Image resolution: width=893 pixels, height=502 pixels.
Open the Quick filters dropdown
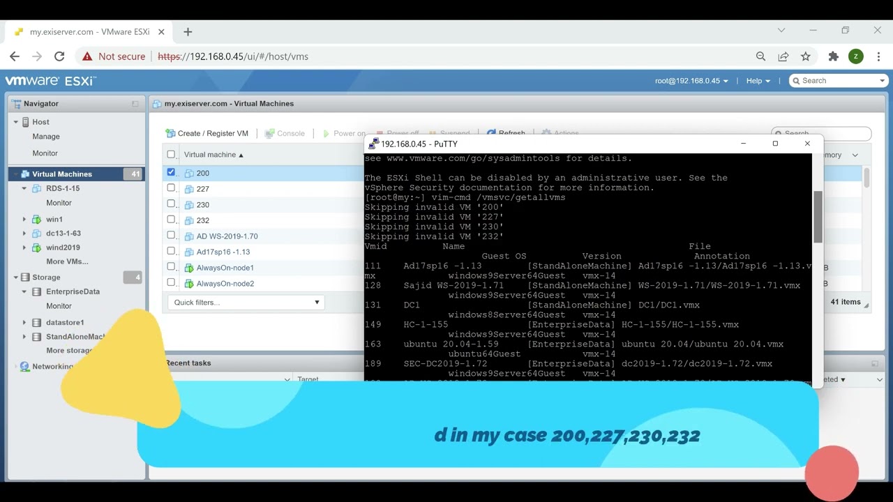[246, 303]
